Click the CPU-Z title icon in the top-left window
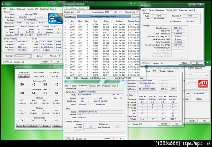The height and width of the screenshot is (147, 212). coord(3,4)
